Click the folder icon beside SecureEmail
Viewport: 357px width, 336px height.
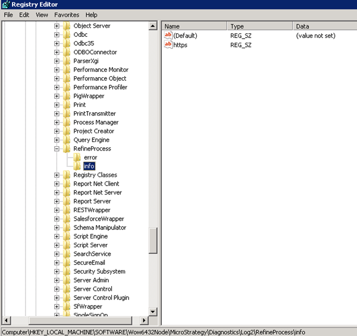[x=66, y=263]
